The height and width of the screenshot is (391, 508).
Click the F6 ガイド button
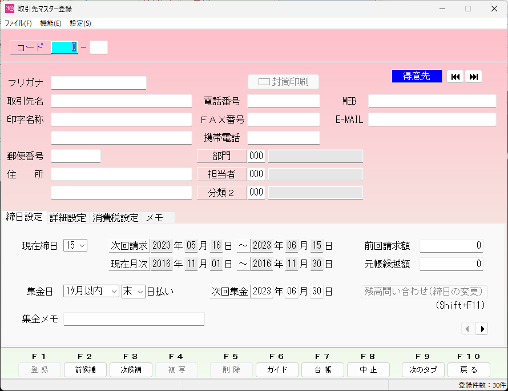click(277, 370)
